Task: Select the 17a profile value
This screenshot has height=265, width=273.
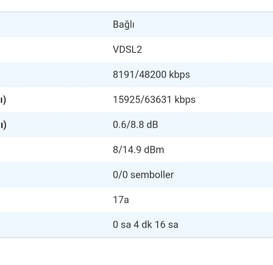Action: click(121, 200)
